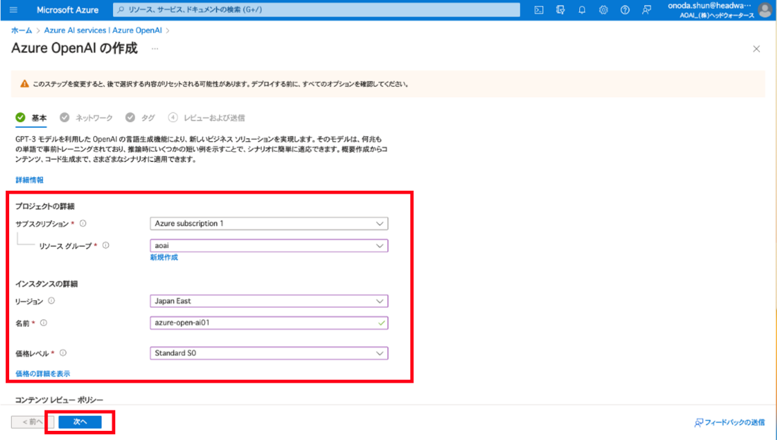The width and height of the screenshot is (777, 440).
Task: Click the Azure OpenAI の作成 page title
Action: click(74, 49)
